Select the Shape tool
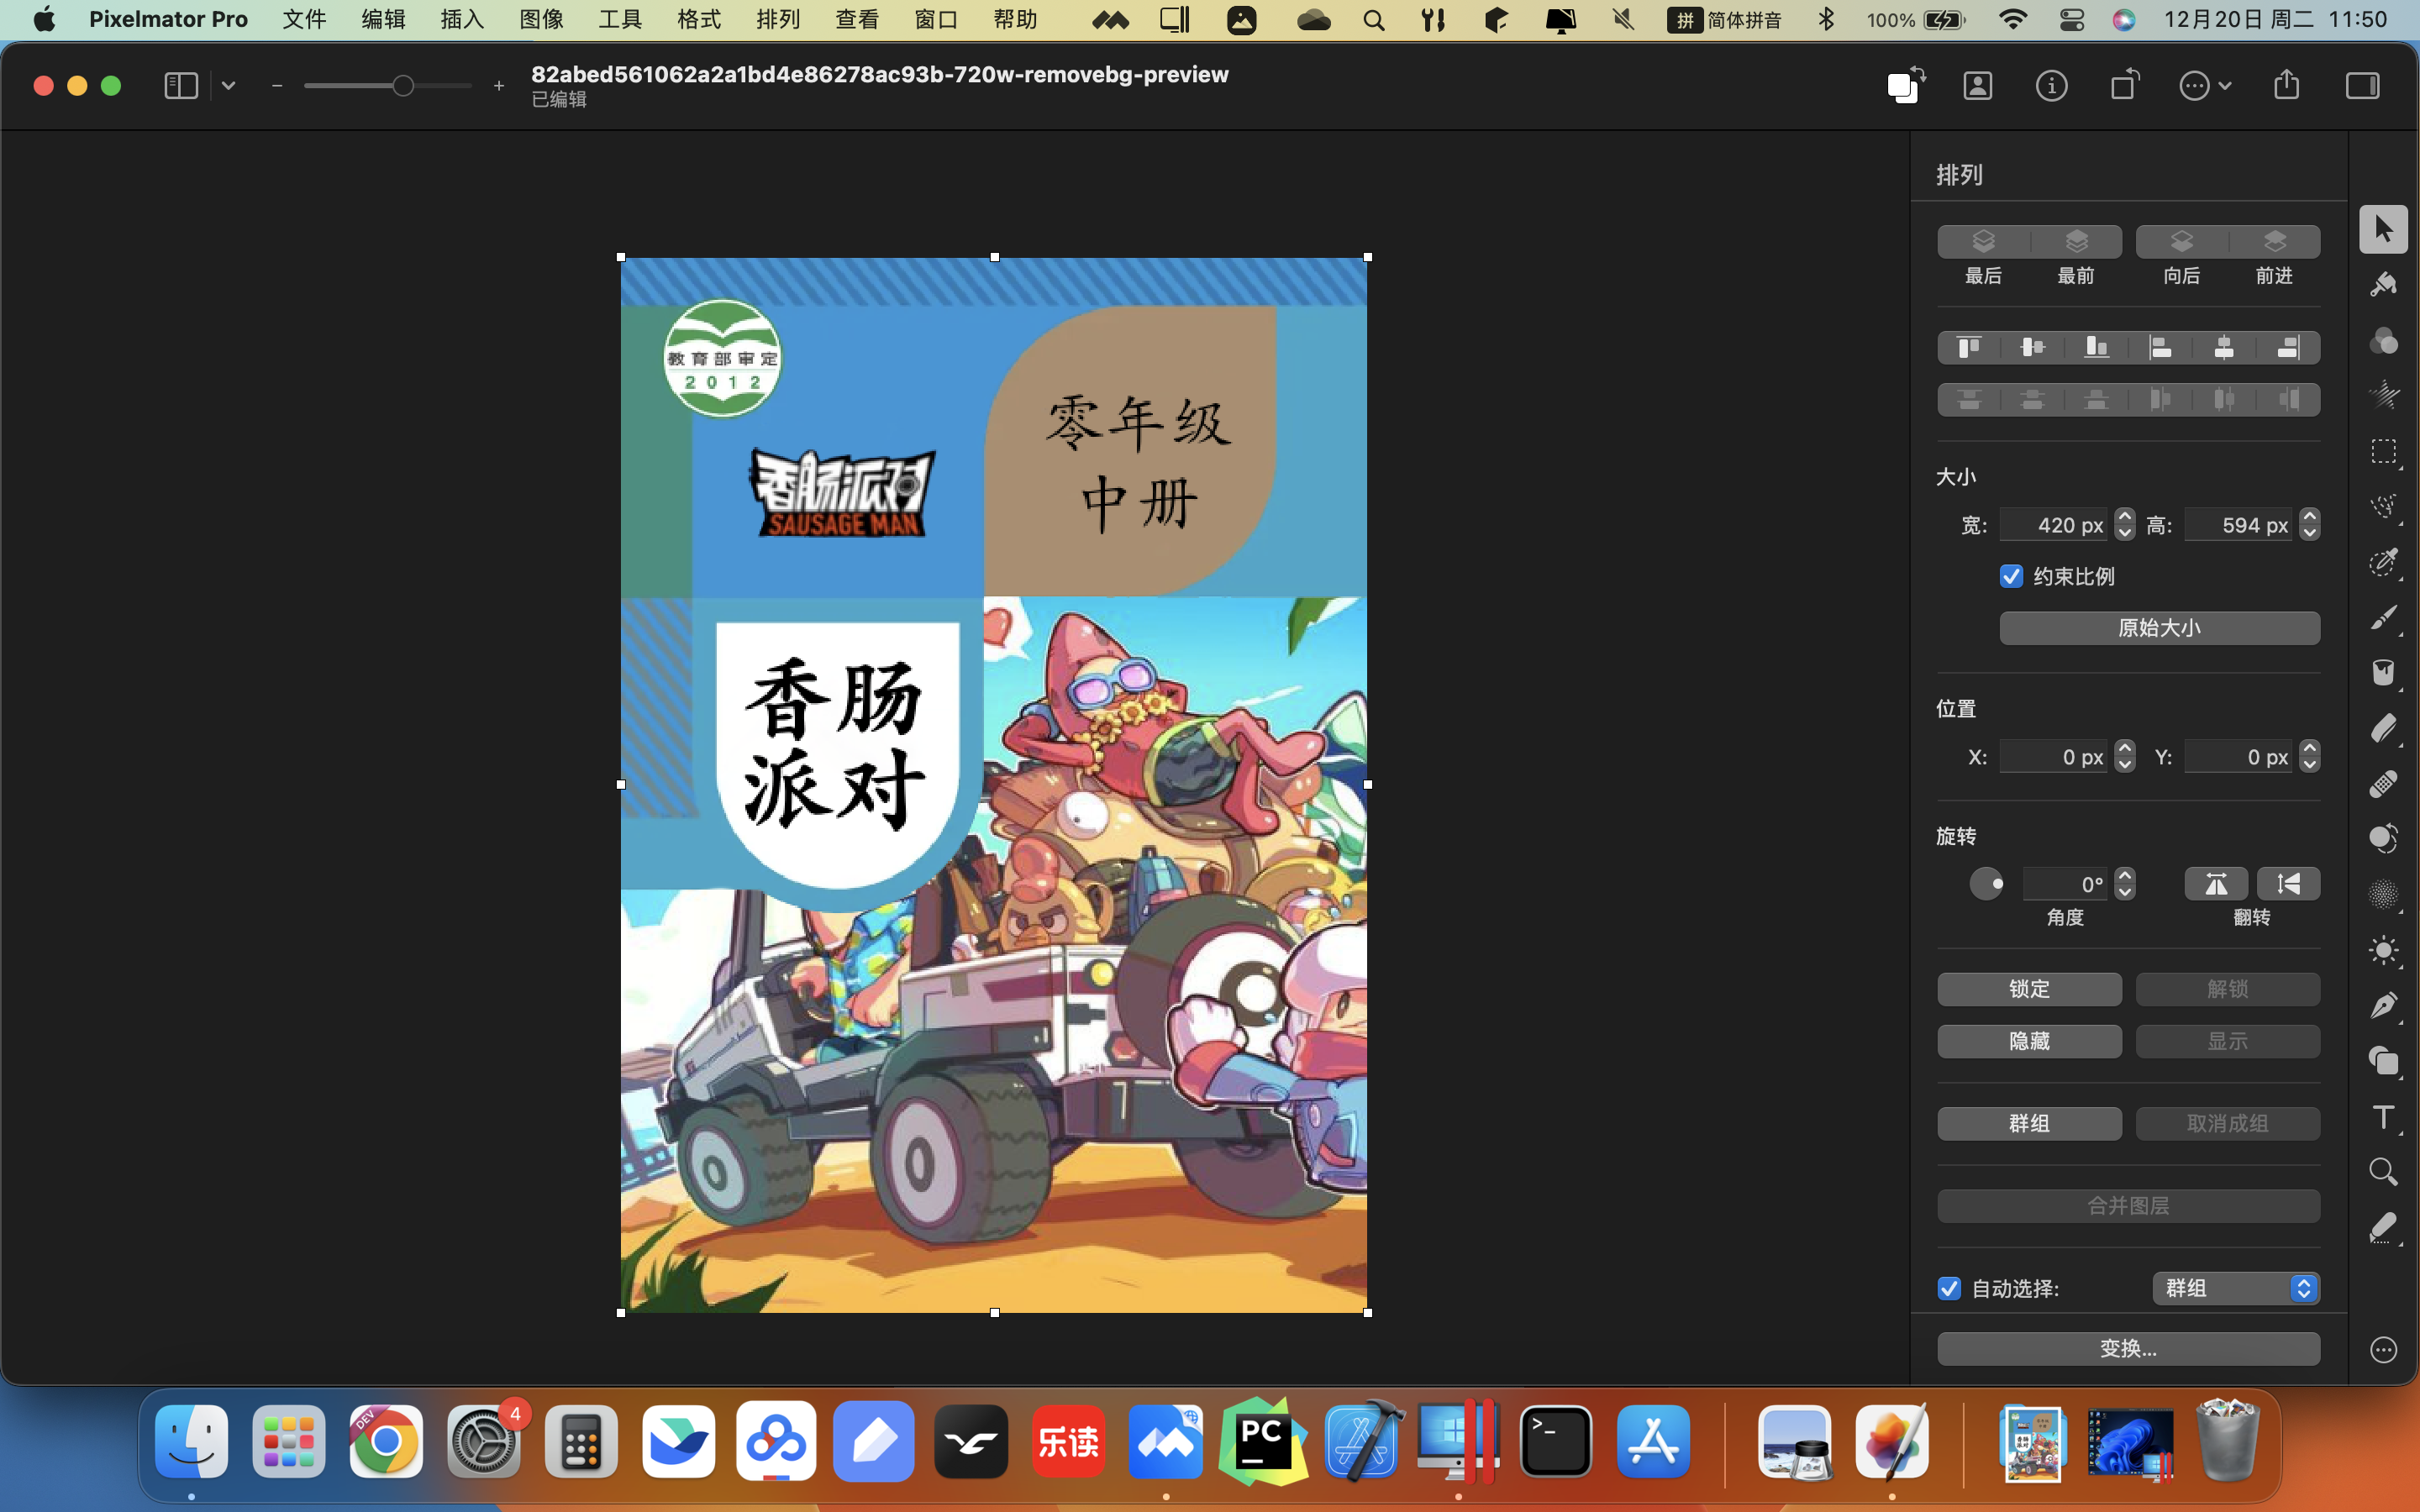The width and height of the screenshot is (2420, 1512). (x=2383, y=1061)
